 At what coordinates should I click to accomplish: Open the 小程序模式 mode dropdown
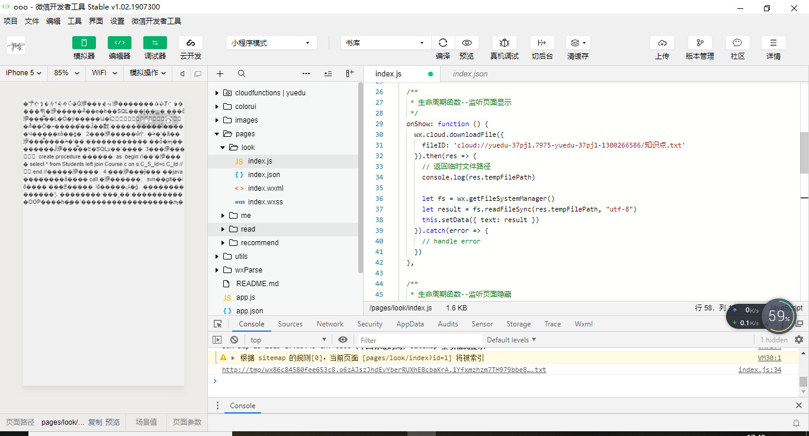pyautogui.click(x=271, y=43)
